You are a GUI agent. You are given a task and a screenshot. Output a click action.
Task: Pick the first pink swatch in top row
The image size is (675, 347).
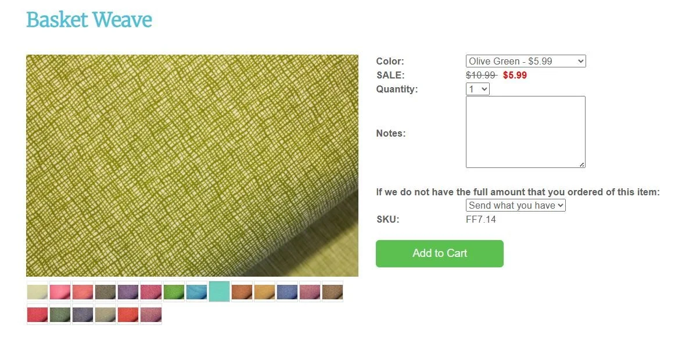60,291
